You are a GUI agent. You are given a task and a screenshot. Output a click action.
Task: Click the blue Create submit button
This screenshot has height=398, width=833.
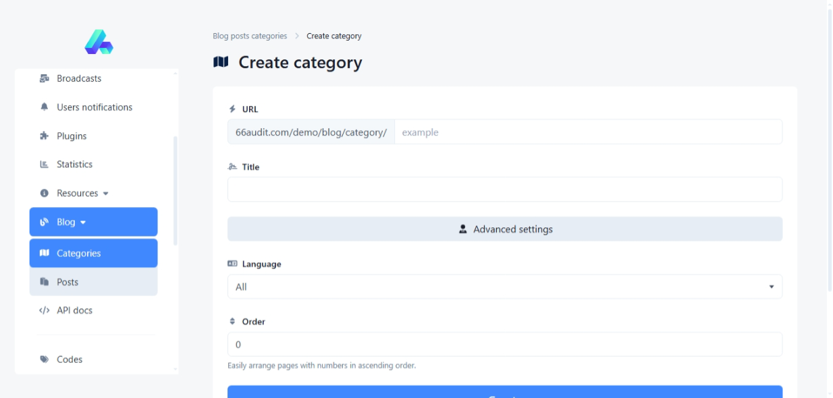click(504, 393)
